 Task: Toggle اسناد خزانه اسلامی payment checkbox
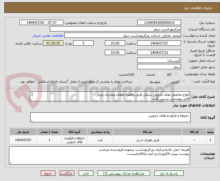[x=136, y=81]
